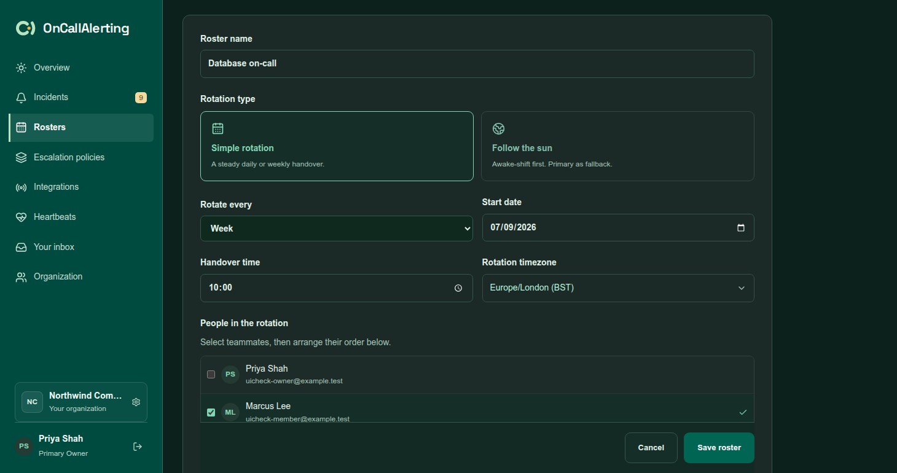The image size is (897, 473).
Task: Click the Escalation policies layers icon
Action: coord(22,157)
